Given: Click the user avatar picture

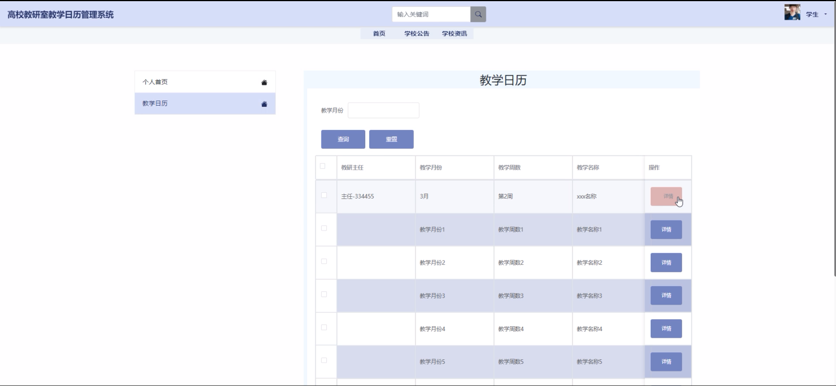Looking at the screenshot, I should 793,12.
